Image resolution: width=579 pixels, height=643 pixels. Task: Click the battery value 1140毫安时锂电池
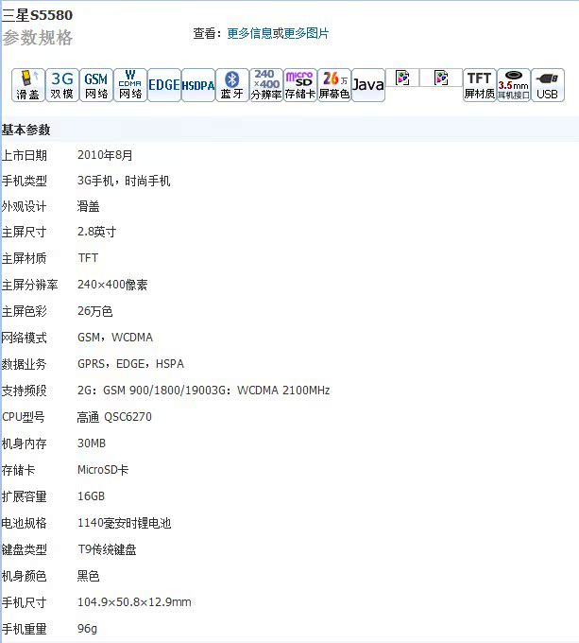(x=124, y=523)
